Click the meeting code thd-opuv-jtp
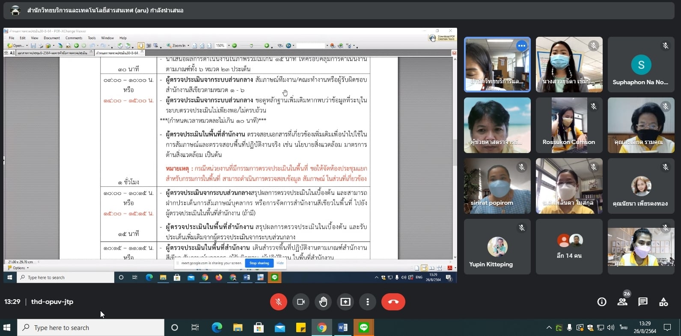Screen dimensions: 681x336 (52, 302)
